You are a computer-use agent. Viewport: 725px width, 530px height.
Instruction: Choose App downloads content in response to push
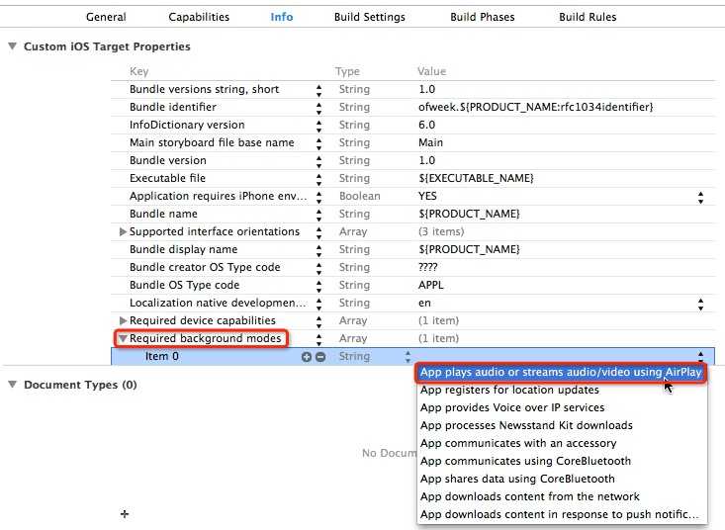point(560,514)
